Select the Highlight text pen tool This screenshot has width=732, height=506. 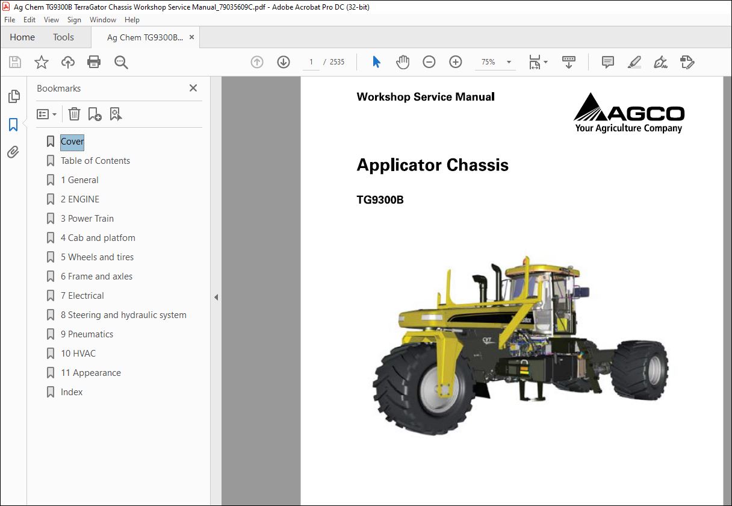(x=634, y=62)
